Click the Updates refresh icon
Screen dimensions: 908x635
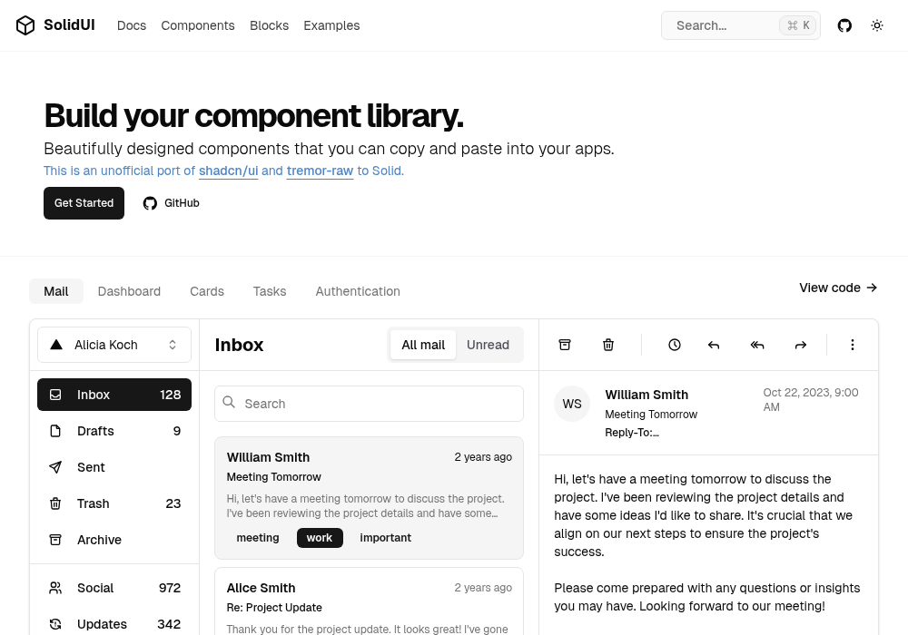pos(55,624)
